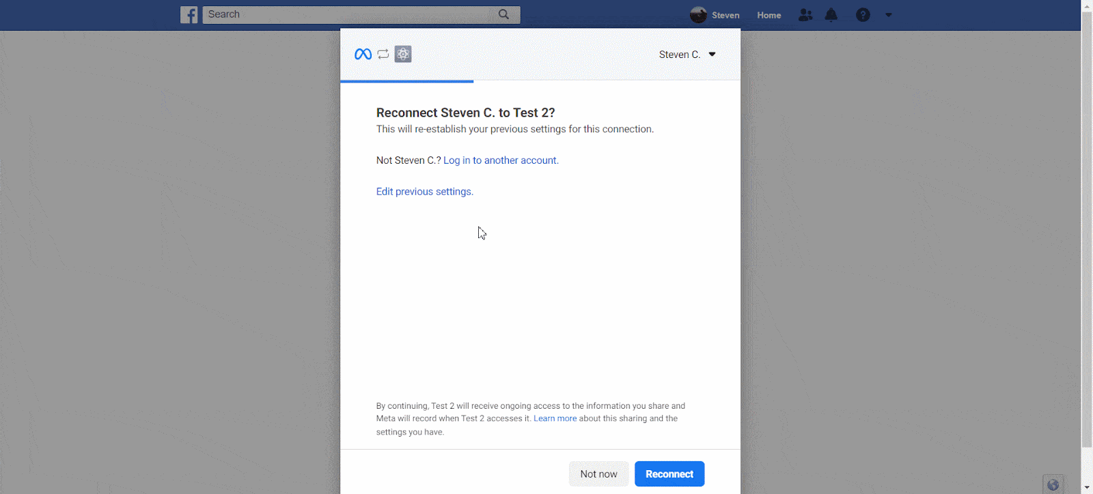Click the 'Not Steven C.?' text
Image resolution: width=1093 pixels, height=494 pixels.
point(409,160)
